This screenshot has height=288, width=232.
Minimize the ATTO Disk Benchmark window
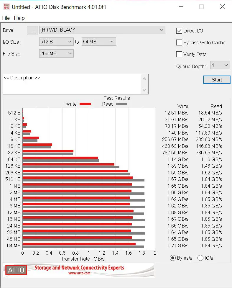pyautogui.click(x=181, y=7)
